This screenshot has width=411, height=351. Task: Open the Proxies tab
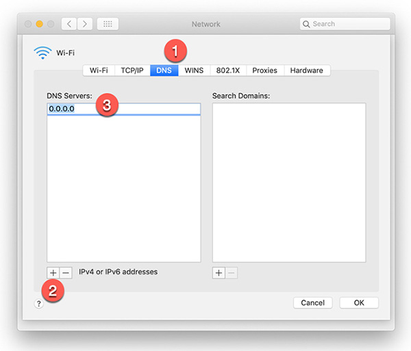tap(264, 70)
